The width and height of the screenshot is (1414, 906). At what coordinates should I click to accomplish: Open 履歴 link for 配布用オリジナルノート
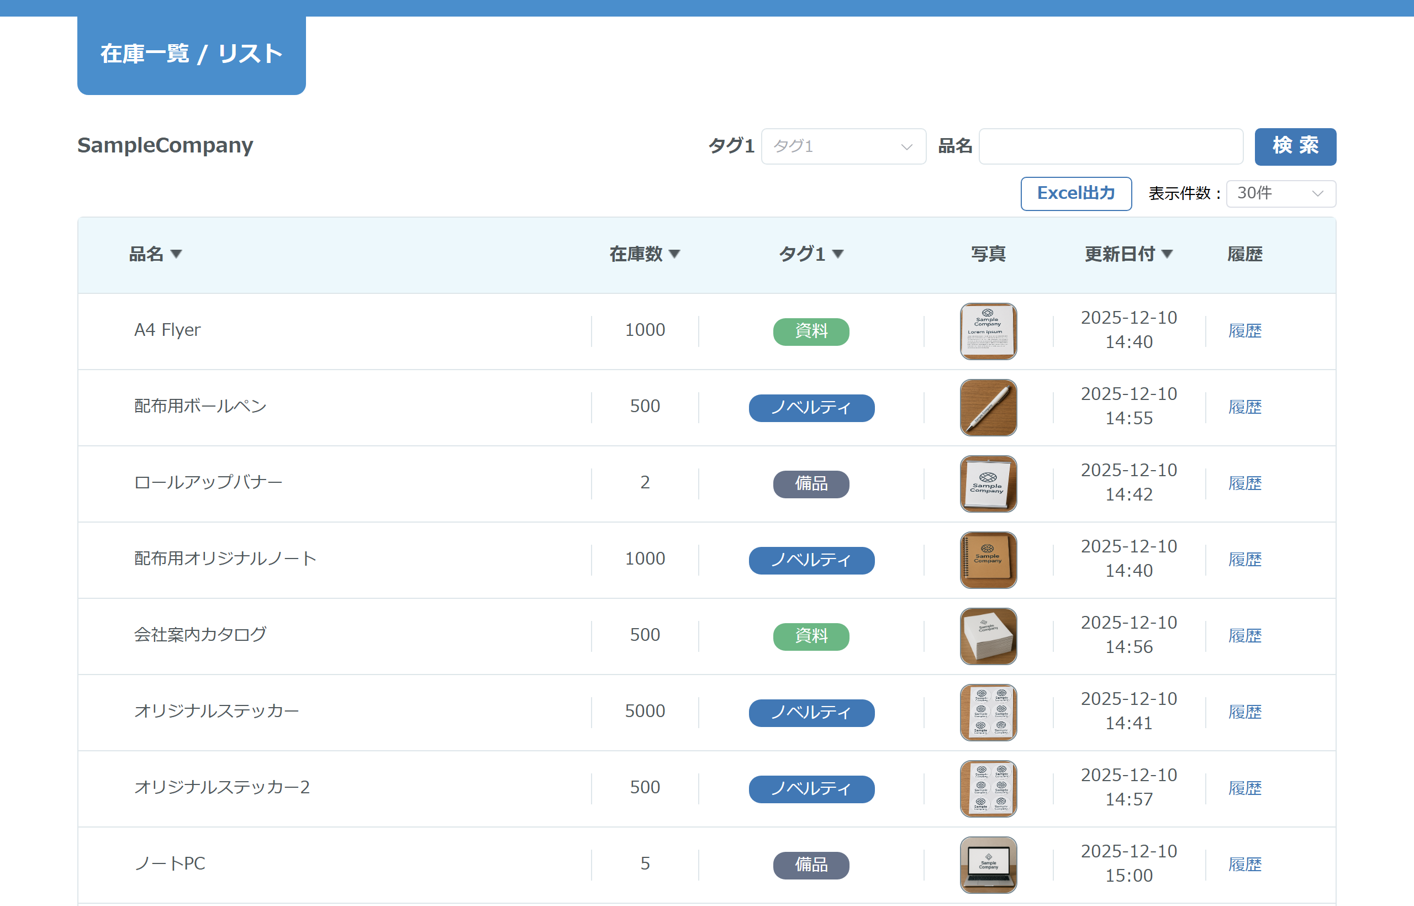pyautogui.click(x=1244, y=560)
